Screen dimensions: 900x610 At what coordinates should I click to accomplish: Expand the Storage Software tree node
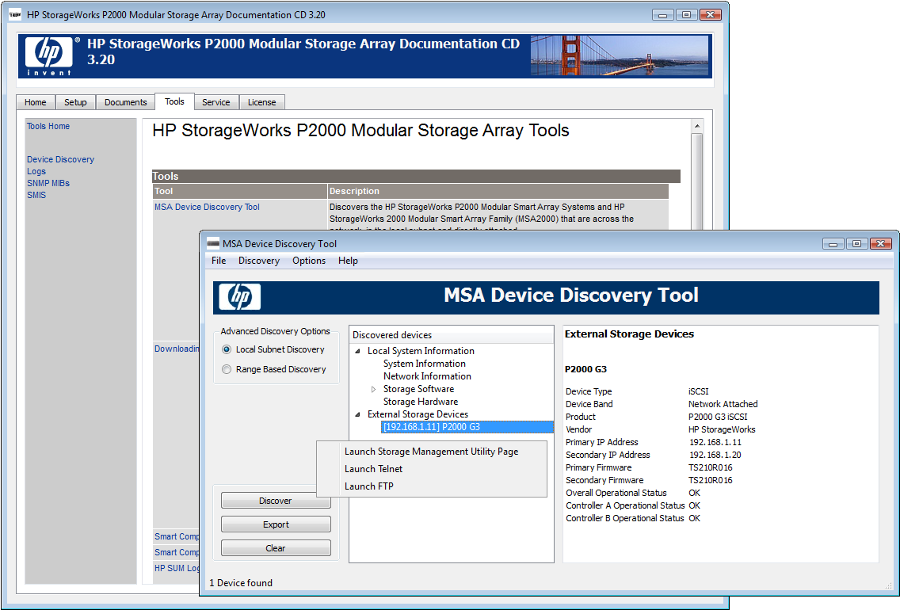pyautogui.click(x=374, y=389)
